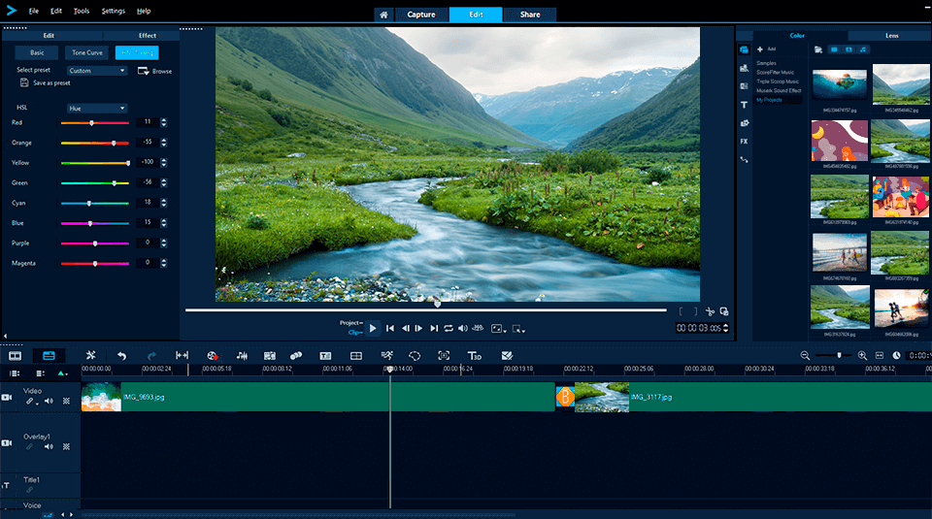Image resolution: width=932 pixels, height=519 pixels.
Task: Open the subtitle editor icon
Action: point(325,356)
